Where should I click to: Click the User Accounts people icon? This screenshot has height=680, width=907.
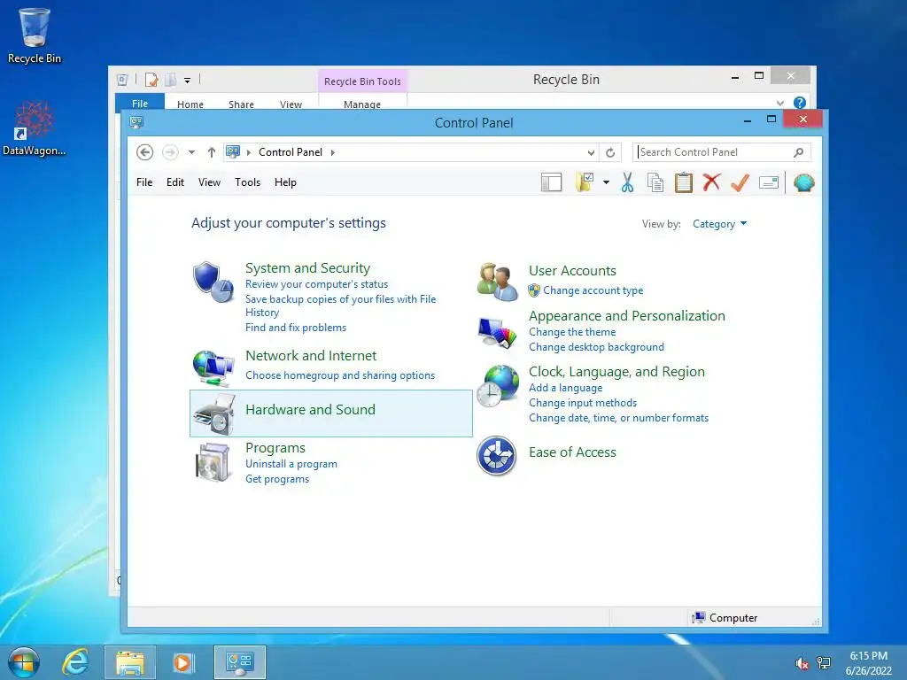click(x=497, y=282)
